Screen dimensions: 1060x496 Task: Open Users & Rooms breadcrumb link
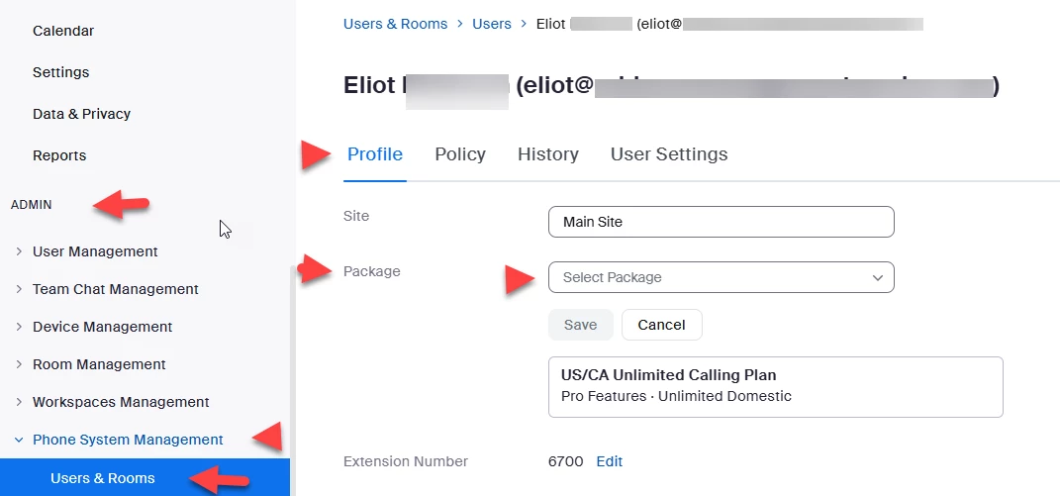395,24
